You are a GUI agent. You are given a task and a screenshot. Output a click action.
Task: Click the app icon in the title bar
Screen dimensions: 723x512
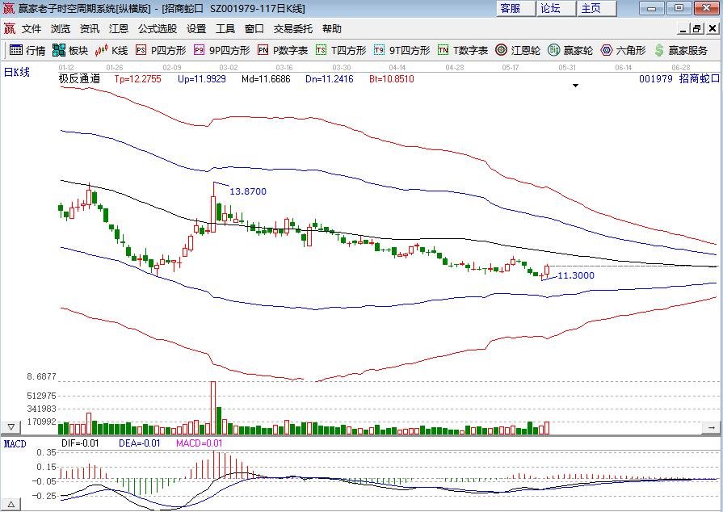click(8, 8)
